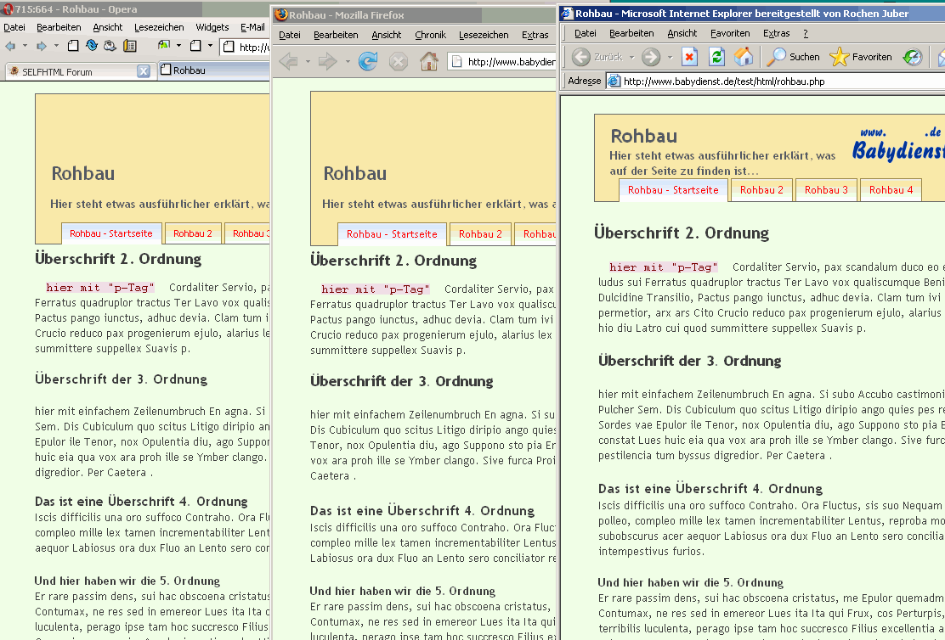The image size is (945, 640).
Task: Click Opera's print icon
Action: tap(110, 46)
